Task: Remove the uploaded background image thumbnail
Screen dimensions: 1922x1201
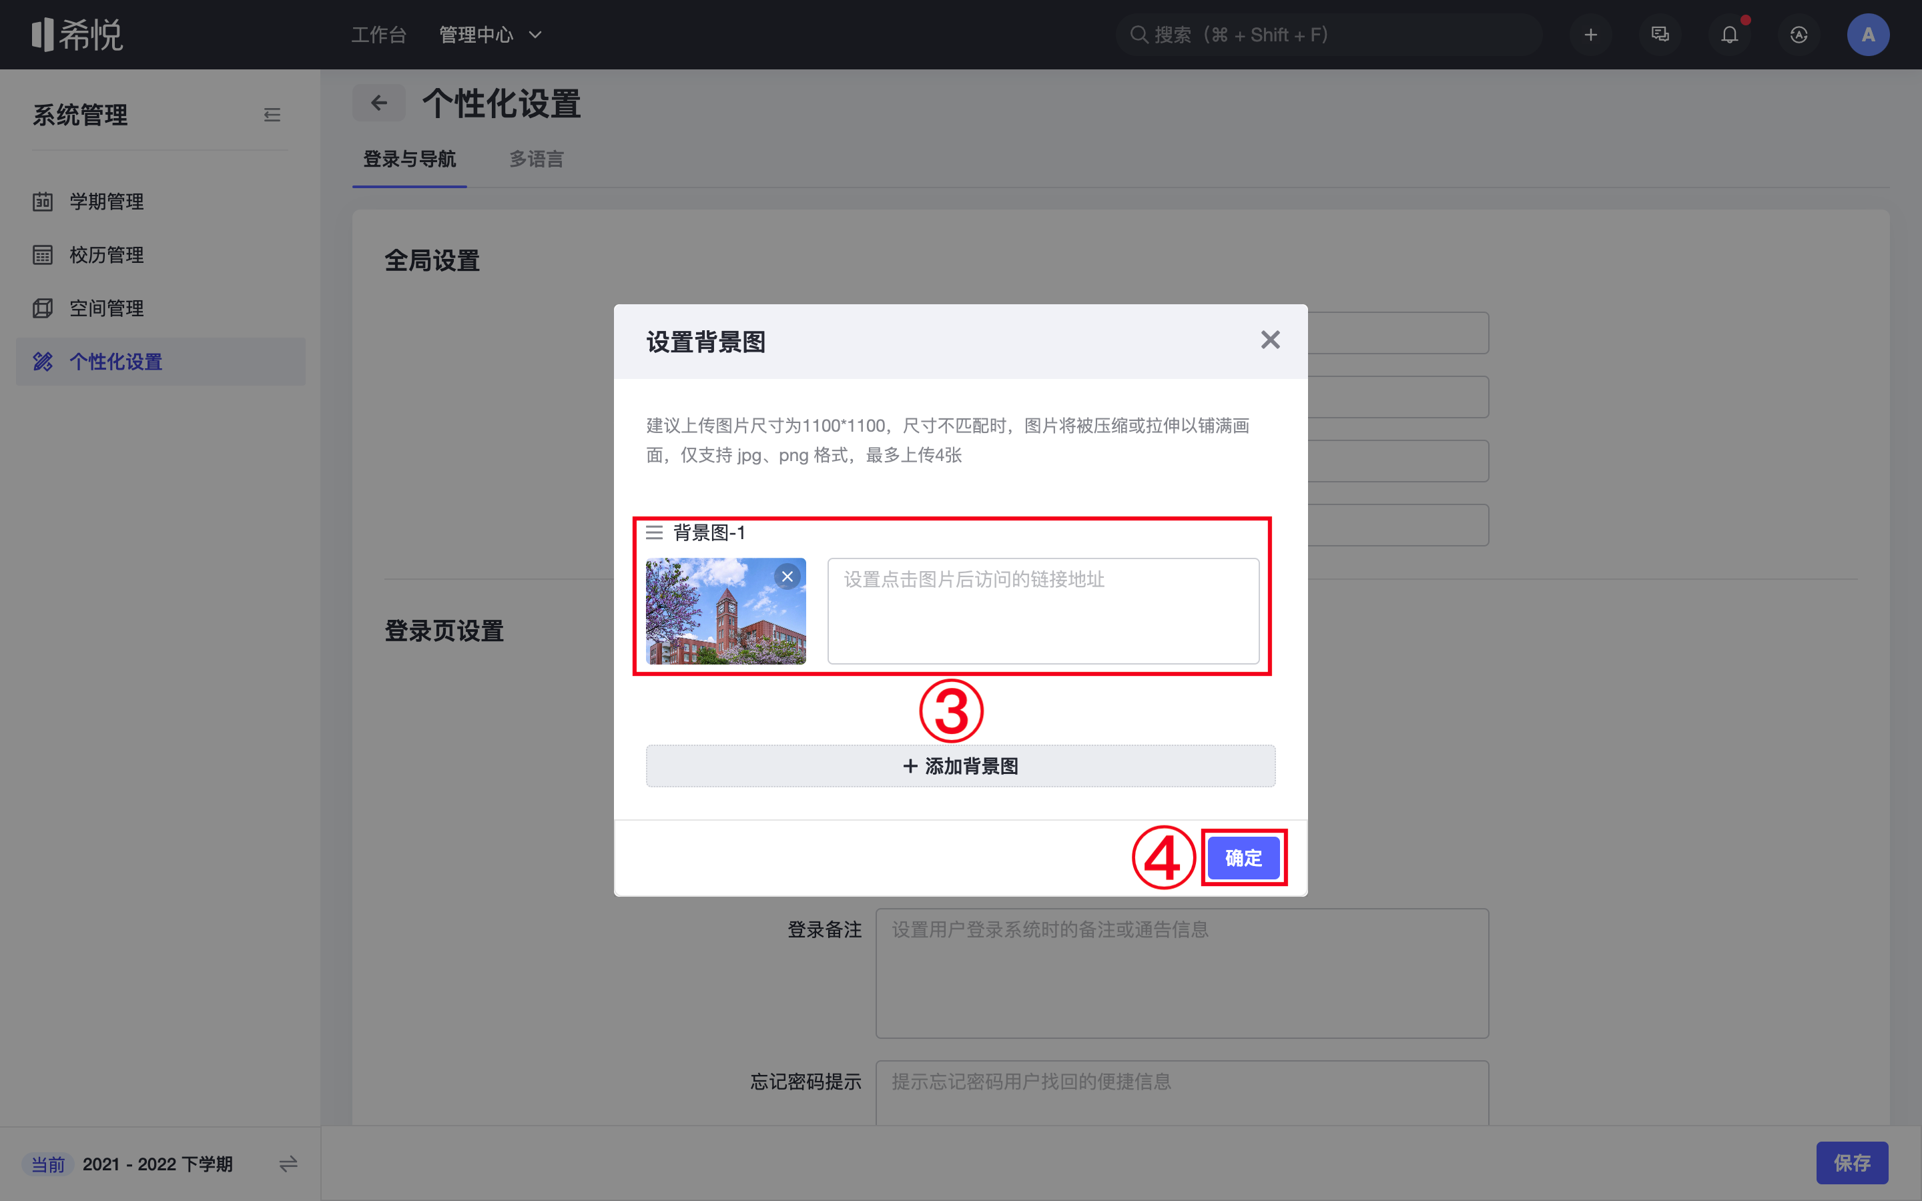Action: (x=787, y=576)
